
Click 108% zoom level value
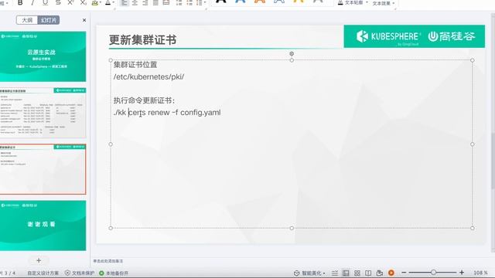pos(480,273)
